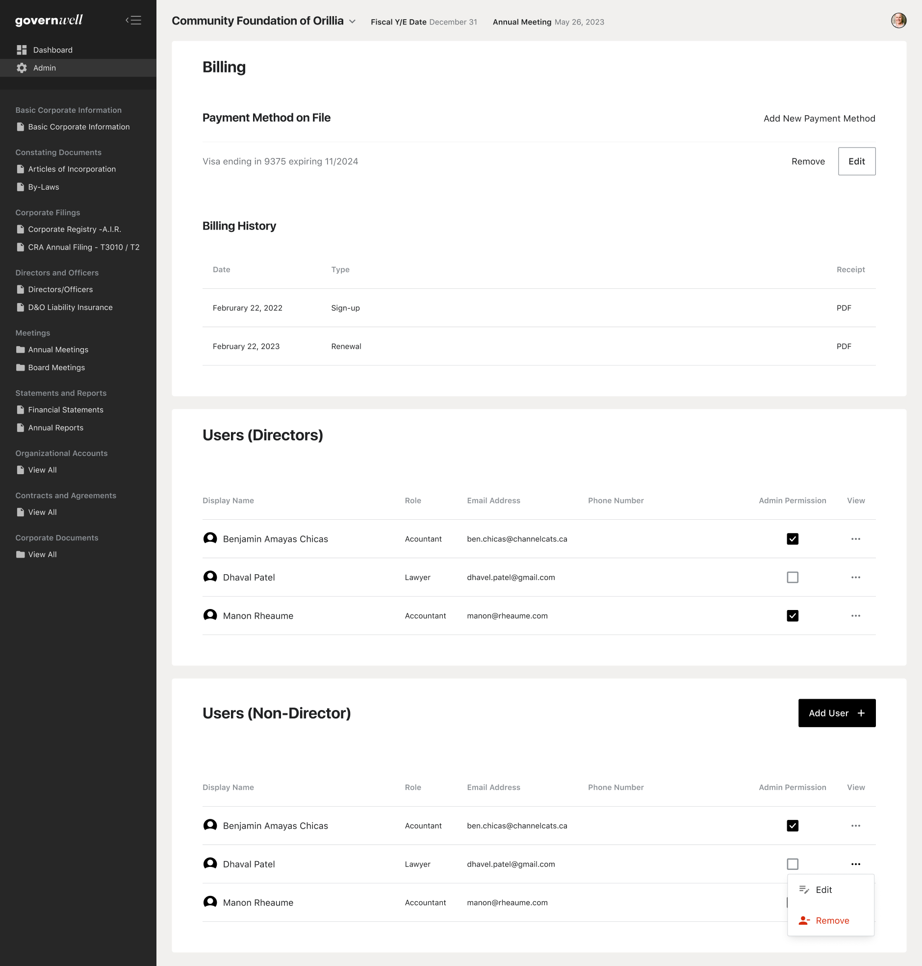The height and width of the screenshot is (966, 922).
Task: Select Remove from the user context menu
Action: click(x=832, y=920)
